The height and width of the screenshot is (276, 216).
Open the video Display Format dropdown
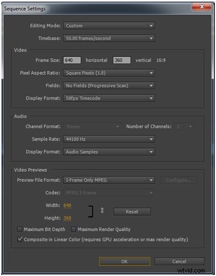click(109, 98)
